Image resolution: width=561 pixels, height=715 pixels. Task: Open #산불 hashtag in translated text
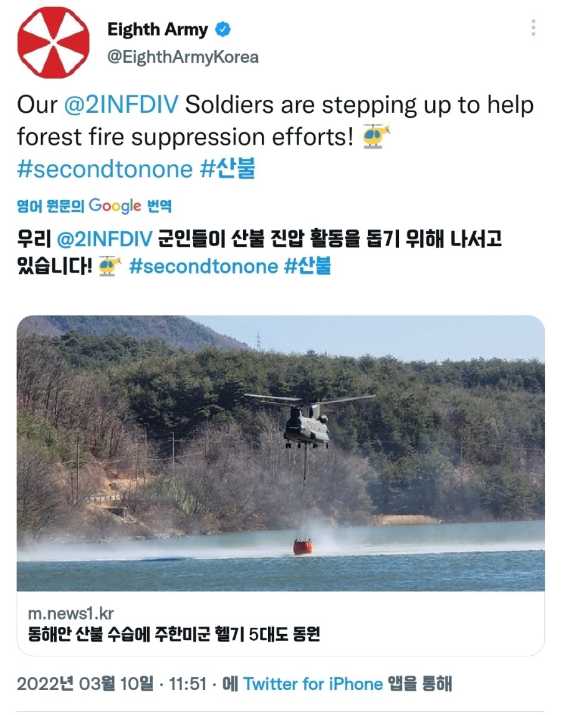pyautogui.click(x=307, y=266)
